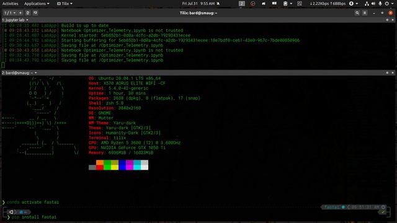The image size is (397, 223).
Task: Click the 'Packages: 2638 (dpkg)' line
Action: (x=145, y=98)
